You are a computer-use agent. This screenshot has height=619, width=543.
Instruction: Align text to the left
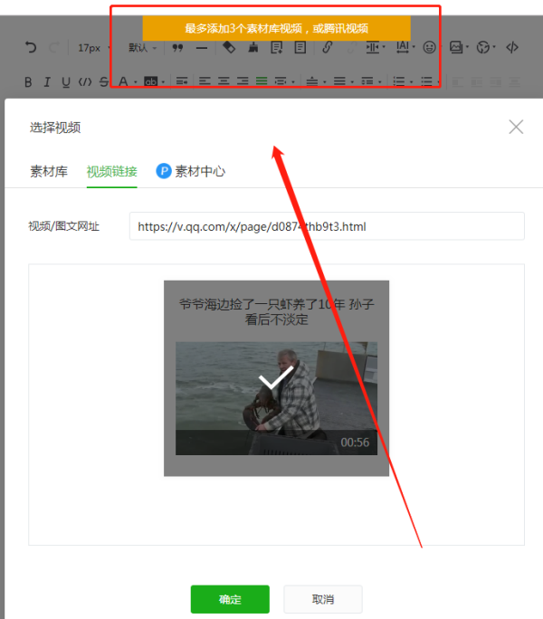click(x=205, y=81)
